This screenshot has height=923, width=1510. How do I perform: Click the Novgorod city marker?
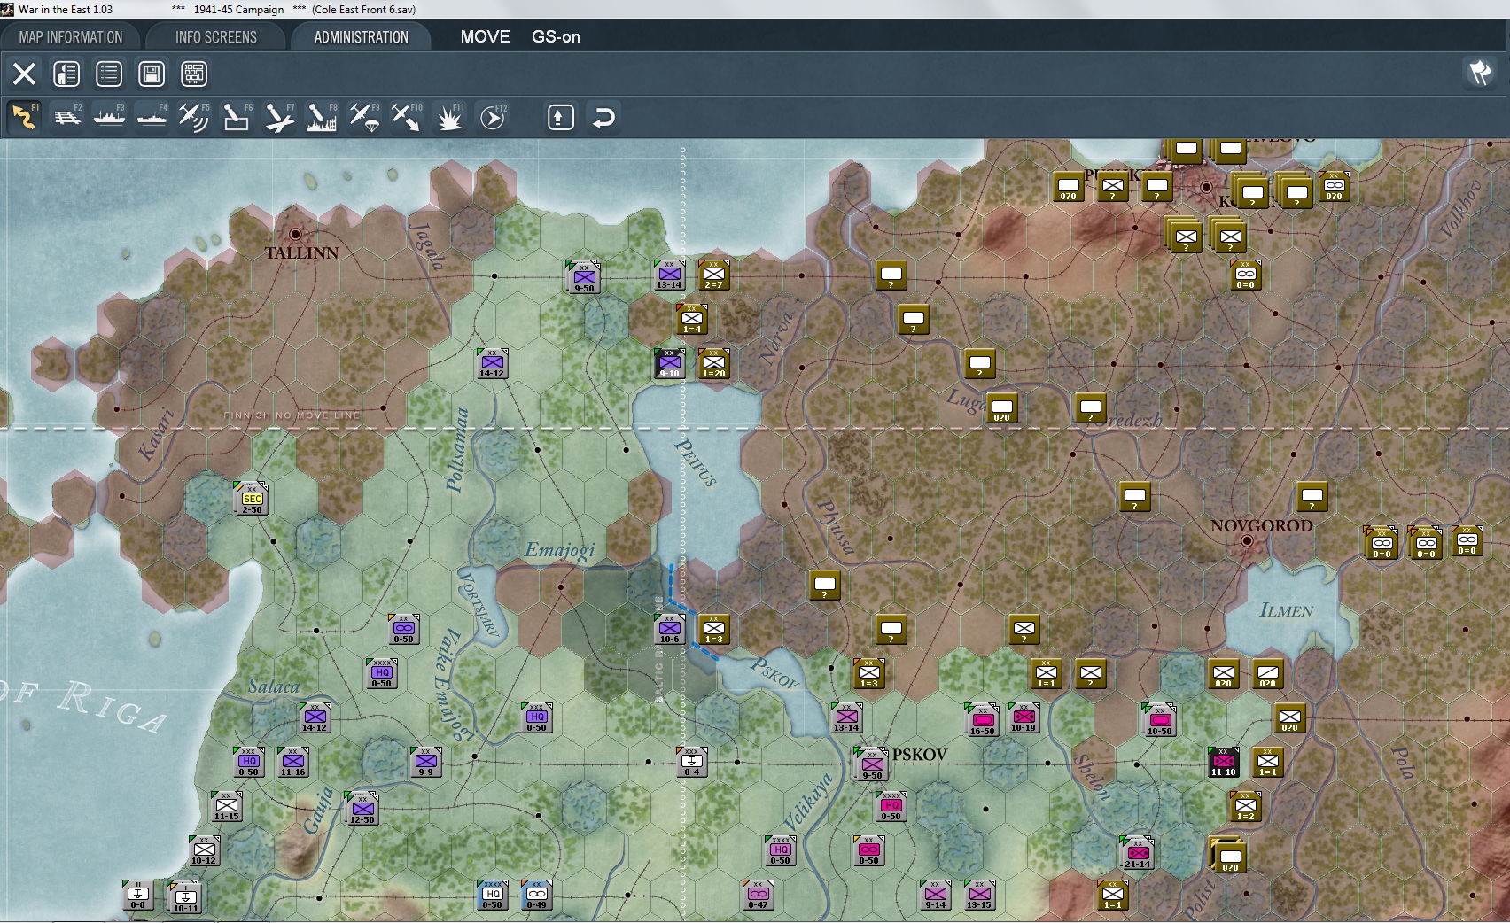[1247, 540]
